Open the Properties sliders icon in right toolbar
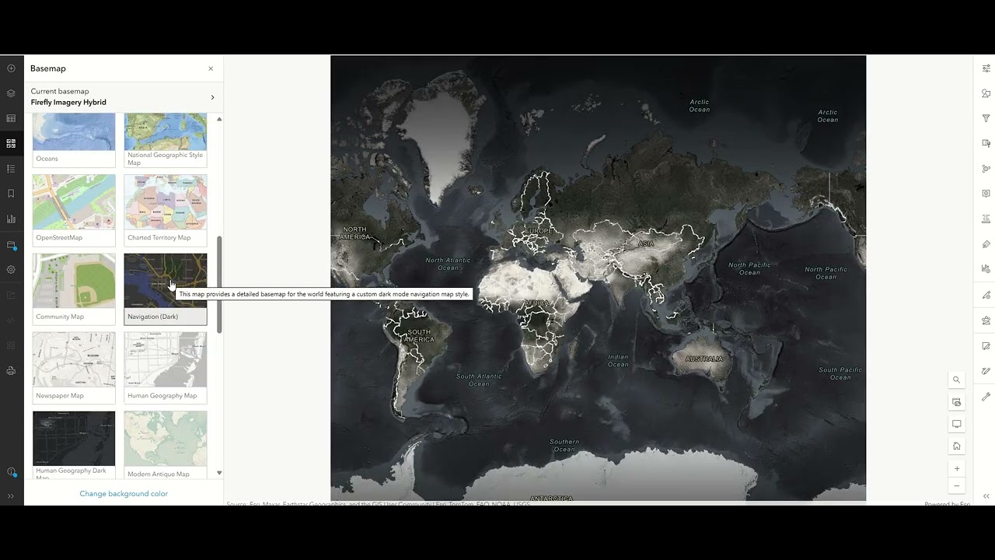Viewport: 995px width, 560px height. 986,68
